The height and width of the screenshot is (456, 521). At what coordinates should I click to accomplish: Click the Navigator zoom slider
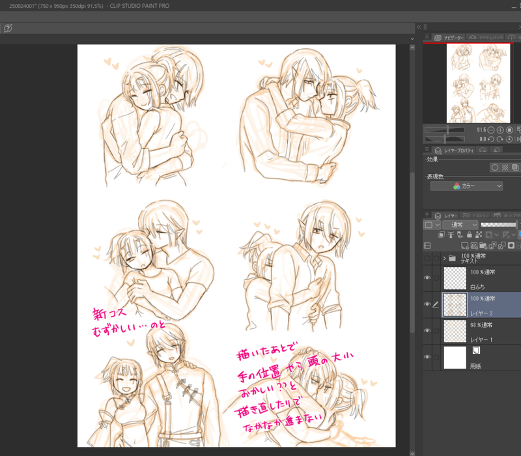coord(445,130)
